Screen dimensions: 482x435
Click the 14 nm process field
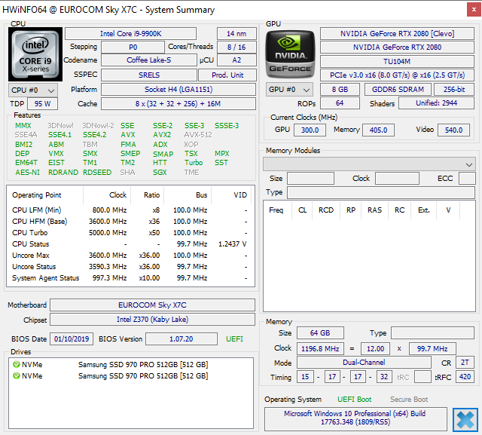tap(236, 33)
